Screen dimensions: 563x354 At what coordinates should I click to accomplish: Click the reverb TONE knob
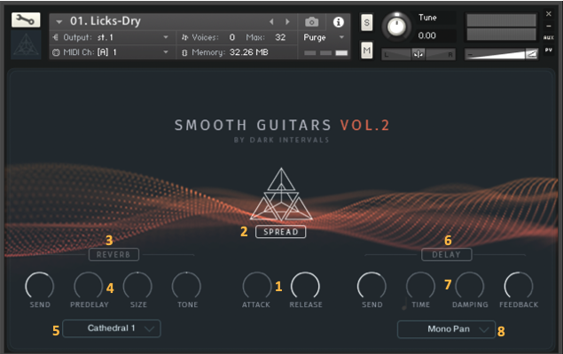coord(186,286)
